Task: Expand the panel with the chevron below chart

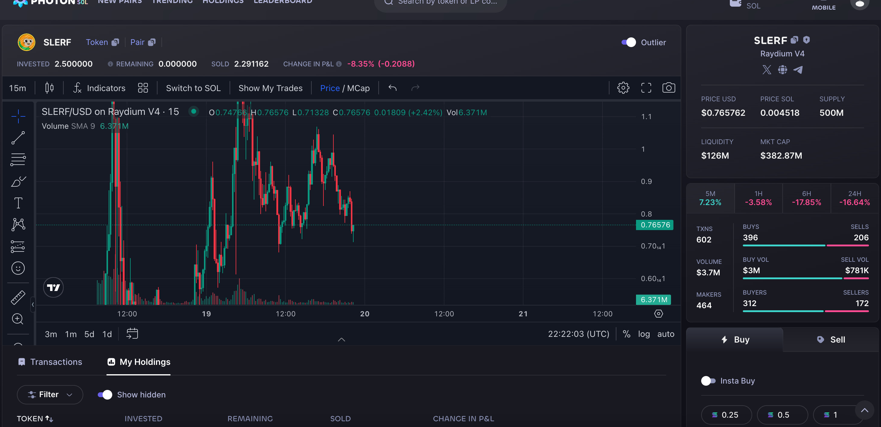Action: (x=341, y=340)
